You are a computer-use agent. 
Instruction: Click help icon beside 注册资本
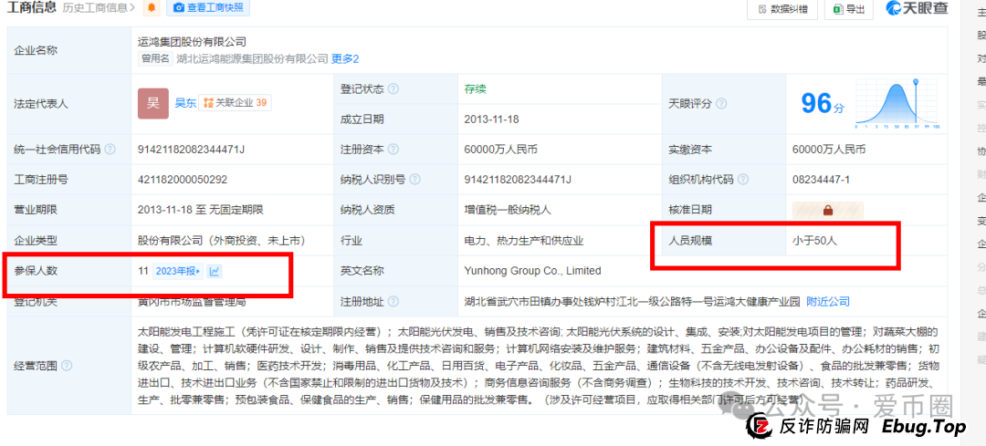coord(393,150)
